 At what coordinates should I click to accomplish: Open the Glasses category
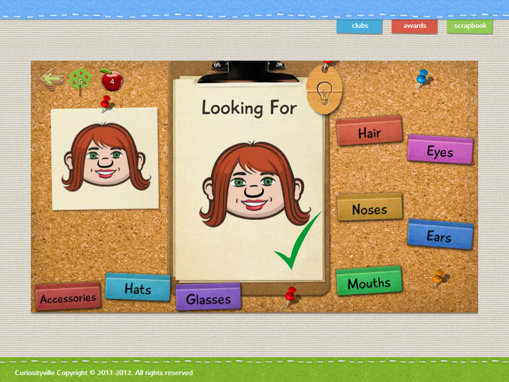(x=208, y=297)
